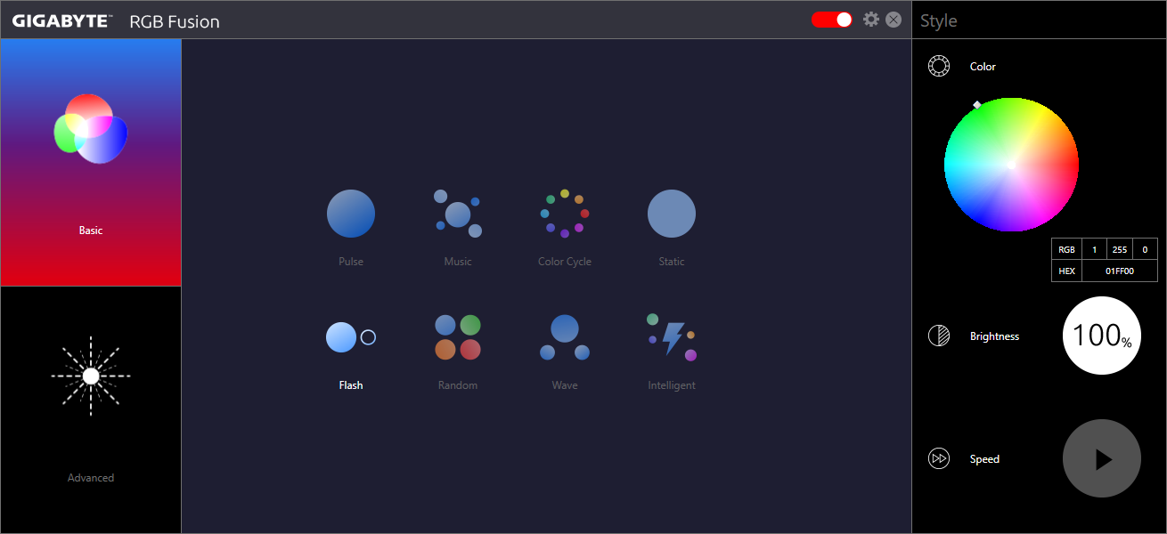
Task: Click the RGB blobs Basic mode icon
Action: tap(91, 128)
